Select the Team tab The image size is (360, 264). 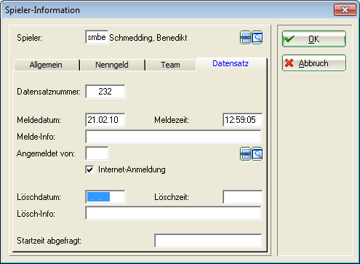170,65
